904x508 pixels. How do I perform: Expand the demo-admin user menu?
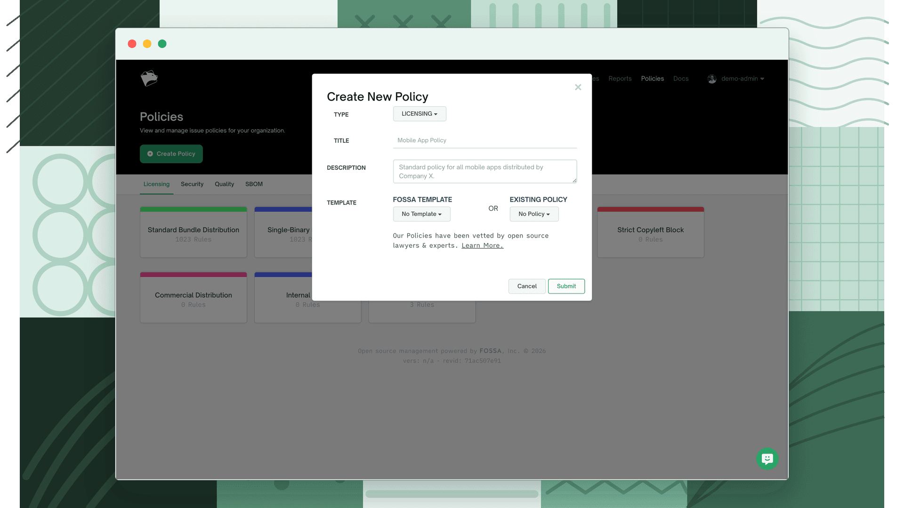(743, 79)
